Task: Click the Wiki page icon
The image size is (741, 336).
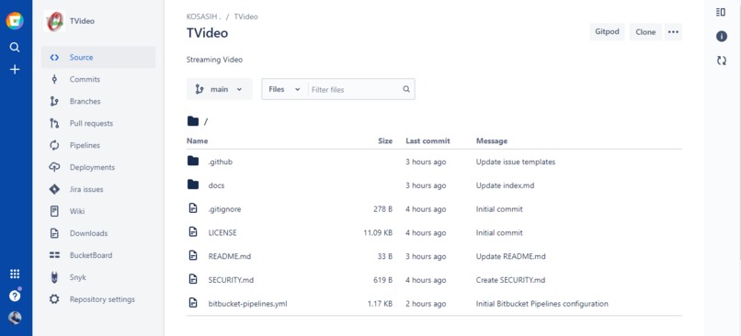Action: (54, 211)
